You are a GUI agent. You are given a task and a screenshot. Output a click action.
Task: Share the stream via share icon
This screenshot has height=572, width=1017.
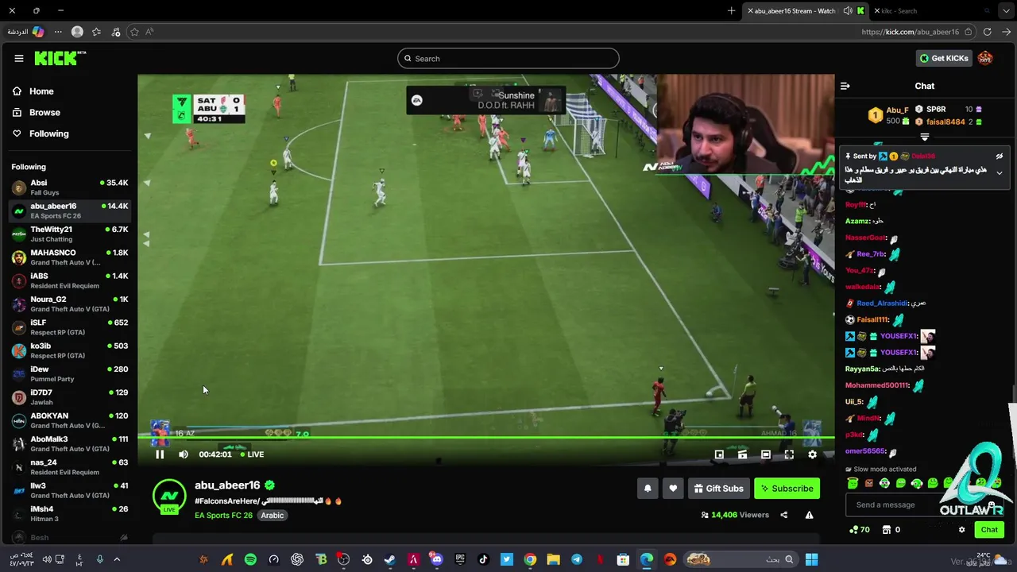click(783, 515)
